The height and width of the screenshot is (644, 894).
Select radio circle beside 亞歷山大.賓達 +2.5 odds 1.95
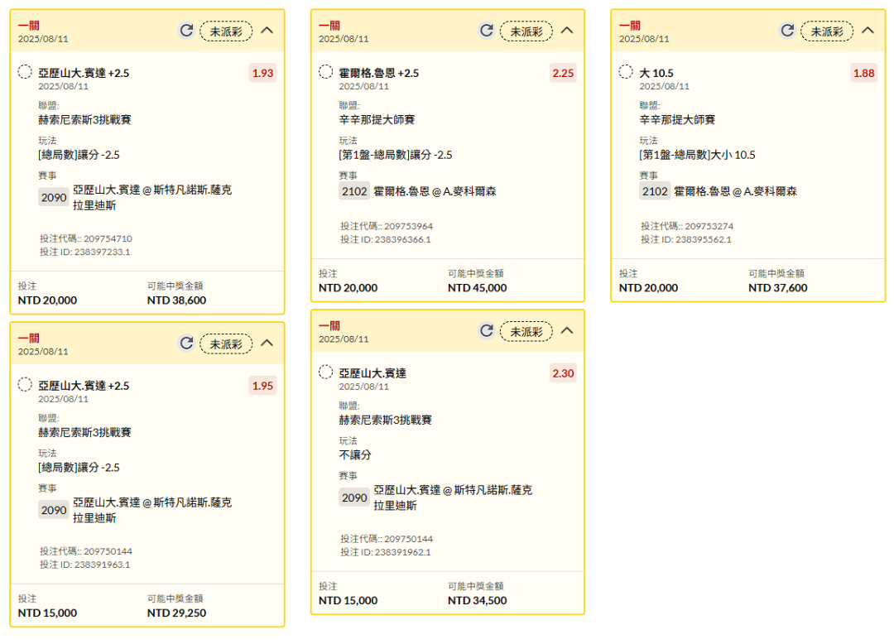tap(25, 385)
